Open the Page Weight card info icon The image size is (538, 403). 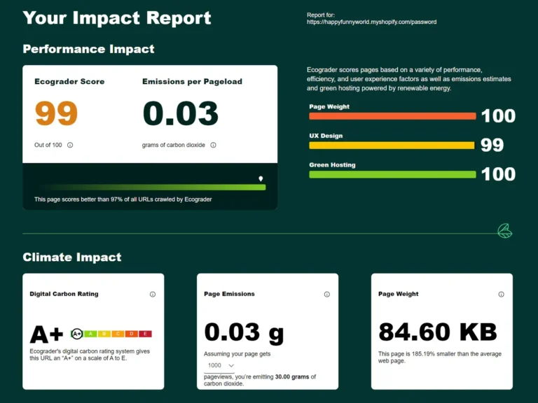click(501, 295)
